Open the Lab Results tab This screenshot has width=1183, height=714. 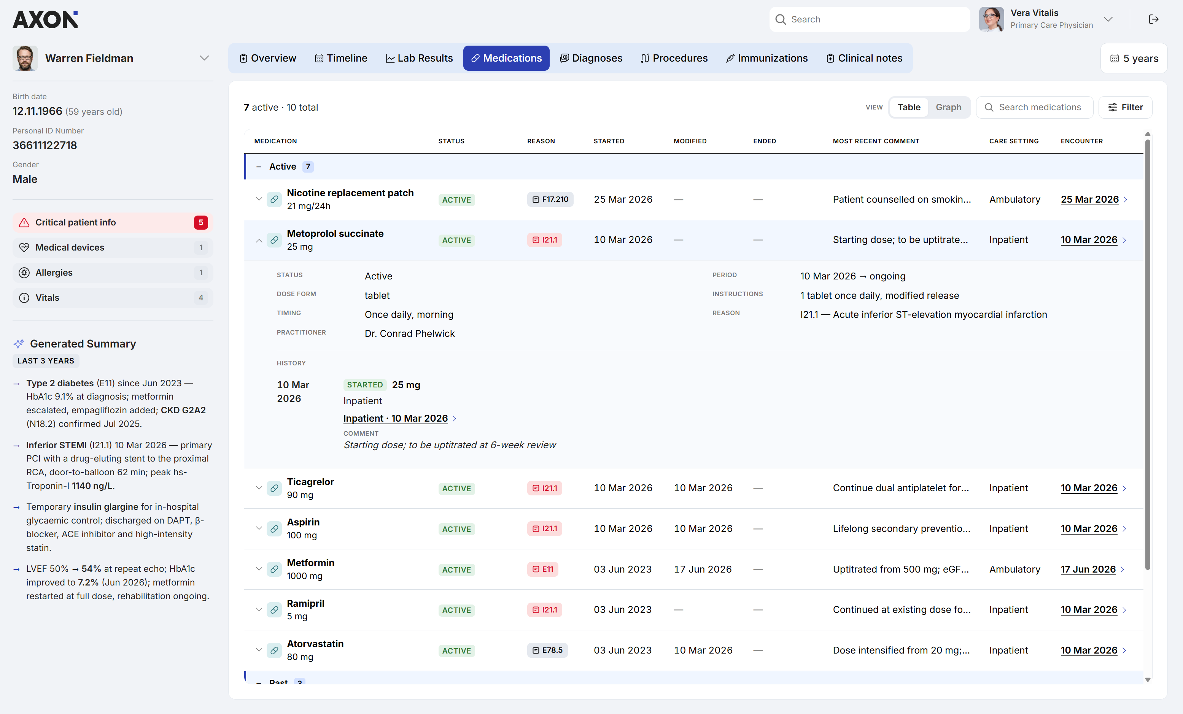419,58
